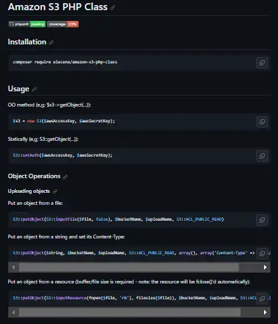Click the 'Object Operations' heading text
Screen dimensions: 278x324
(x=34, y=176)
